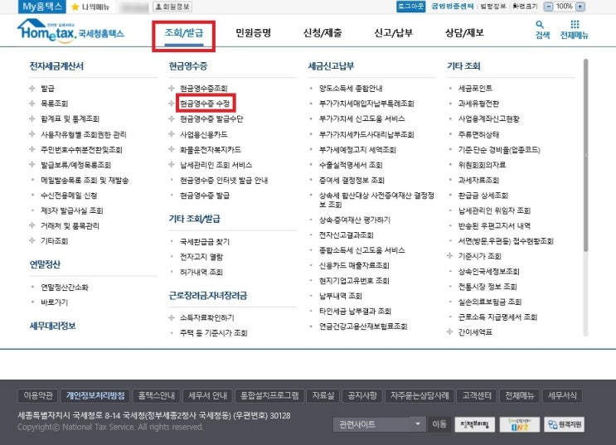
Task: Open 전자고지 열람
Action: 201,257
